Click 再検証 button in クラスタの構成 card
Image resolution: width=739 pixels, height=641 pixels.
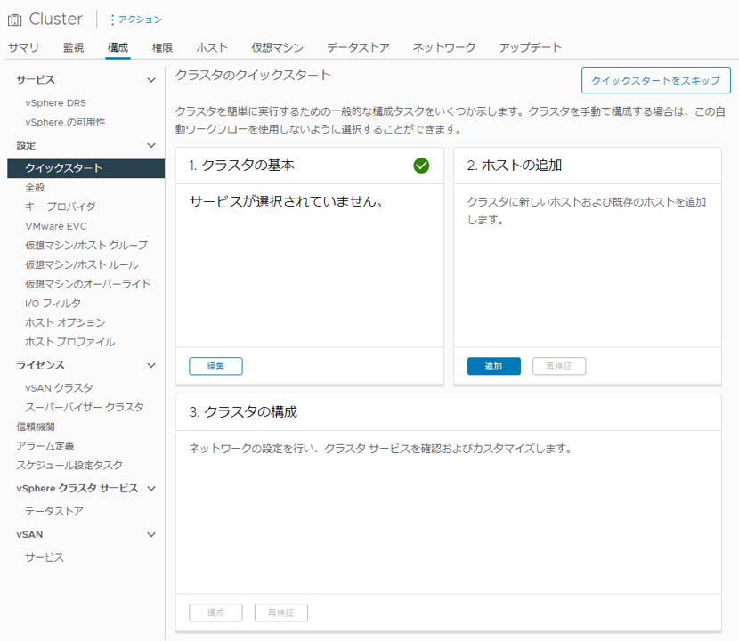pyautogui.click(x=280, y=613)
